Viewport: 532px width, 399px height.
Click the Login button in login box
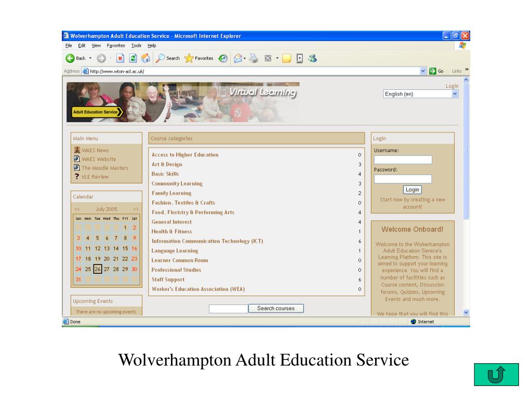click(412, 190)
